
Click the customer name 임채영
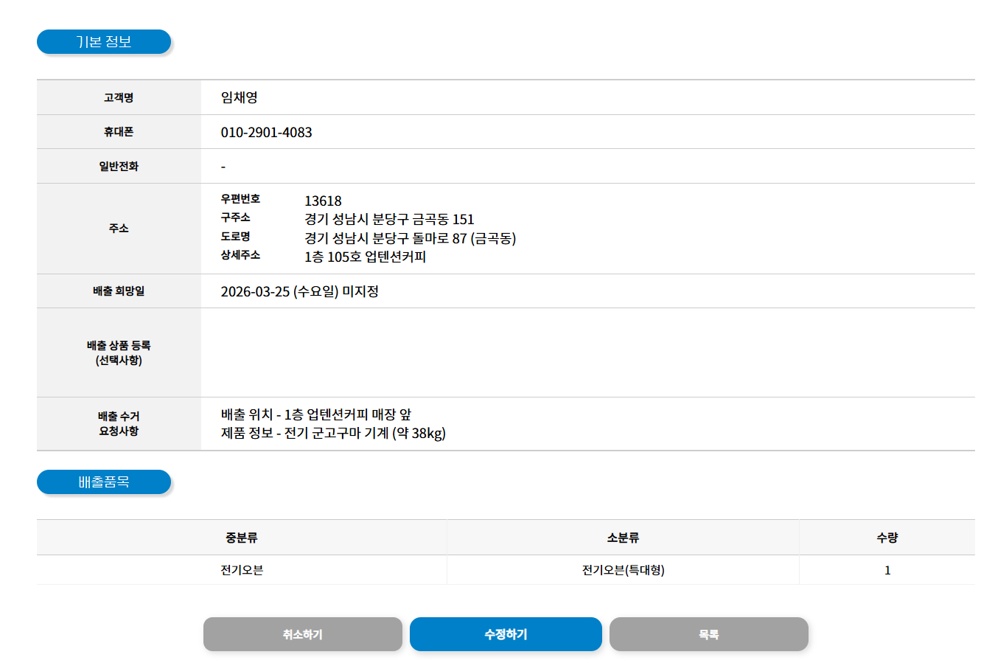coord(239,97)
